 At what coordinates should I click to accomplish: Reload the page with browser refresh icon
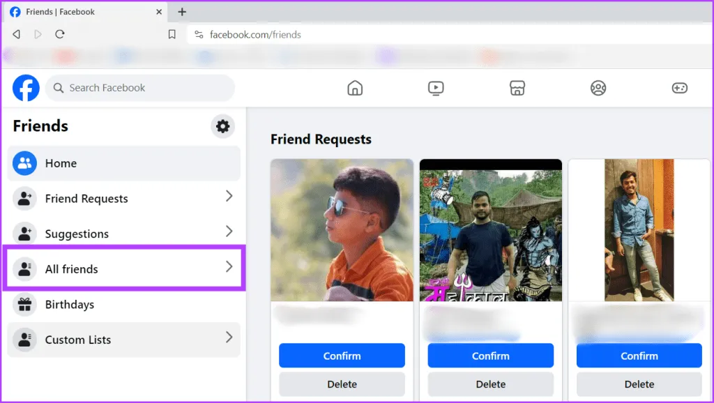(60, 34)
